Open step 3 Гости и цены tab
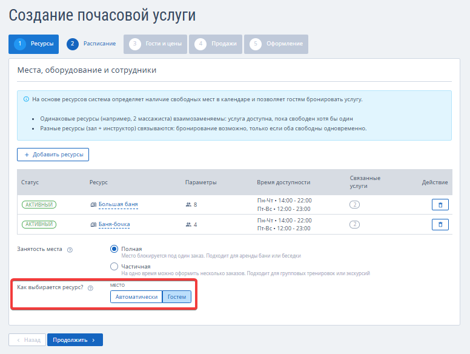This screenshot has width=470, height=354. (x=155, y=44)
